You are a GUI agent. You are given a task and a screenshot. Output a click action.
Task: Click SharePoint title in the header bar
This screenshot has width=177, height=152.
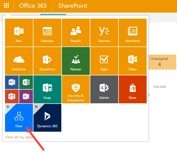click(73, 6)
